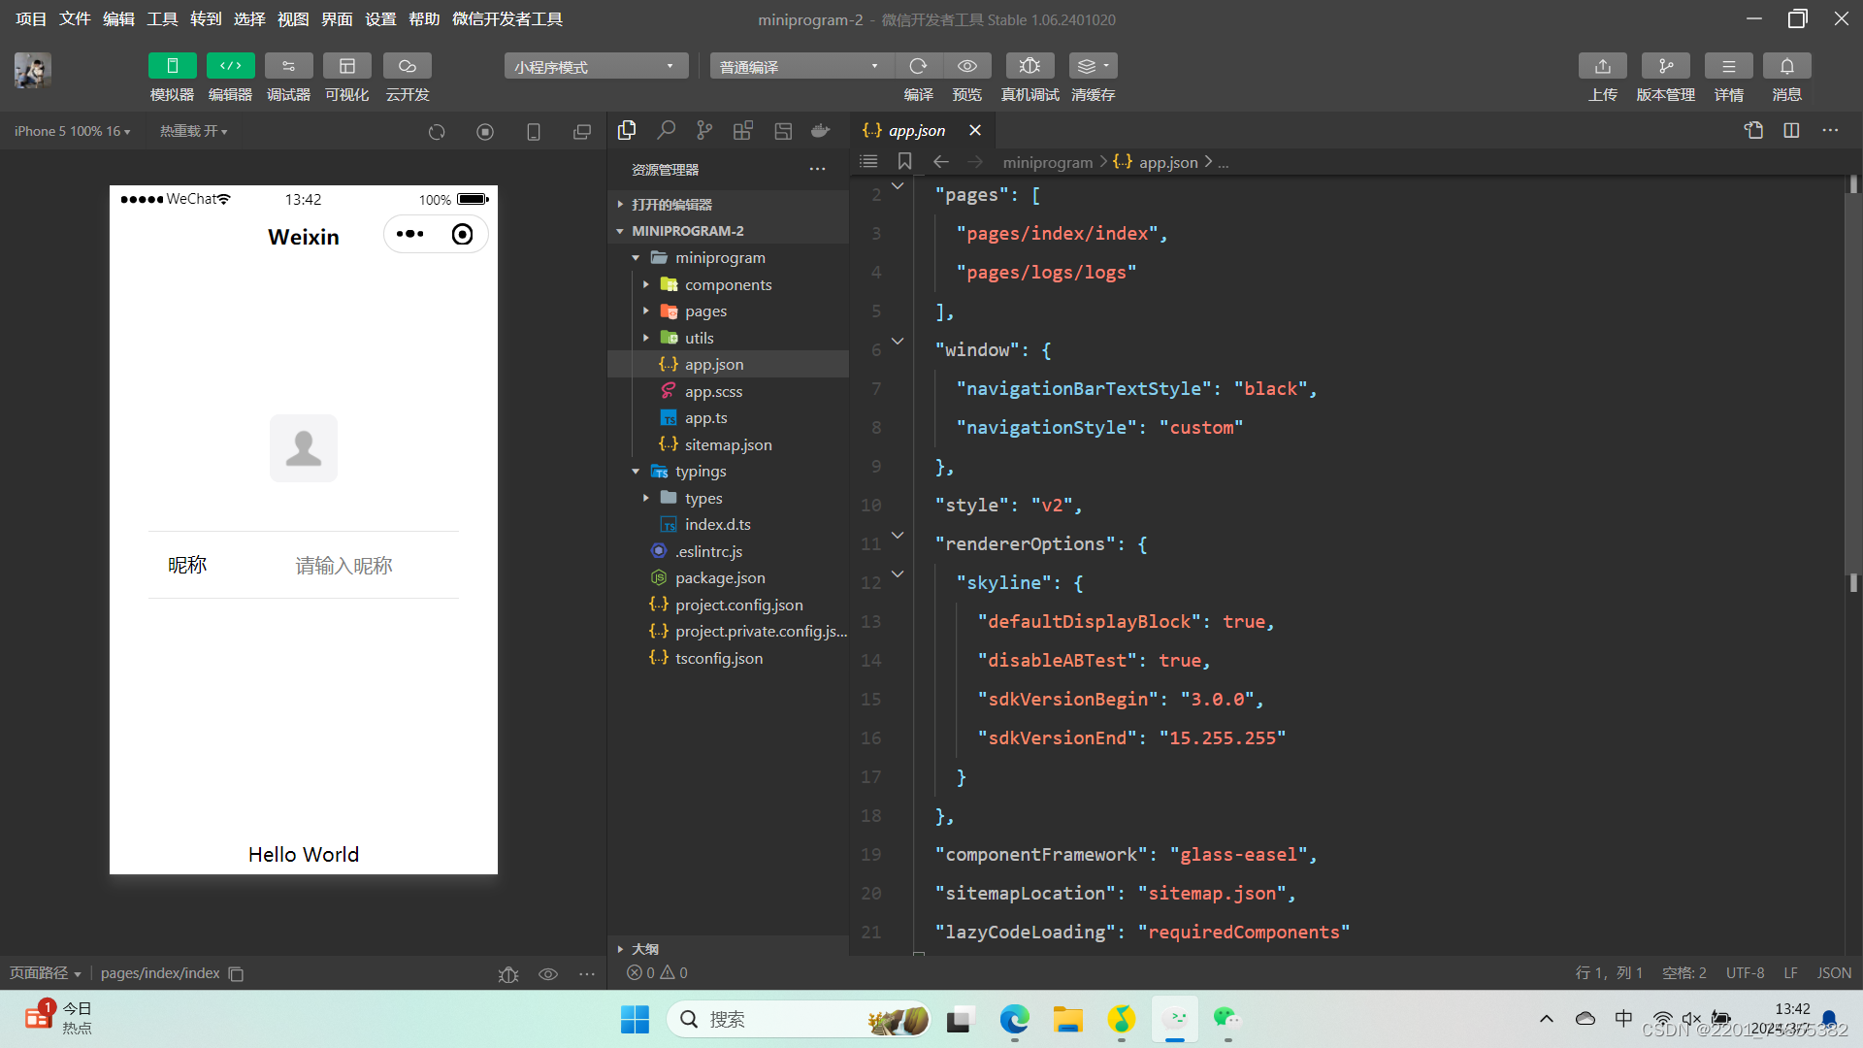Viewport: 1863px width, 1048px height.
Task: Open the iPhone 5 device dropdown
Action: coord(72,131)
